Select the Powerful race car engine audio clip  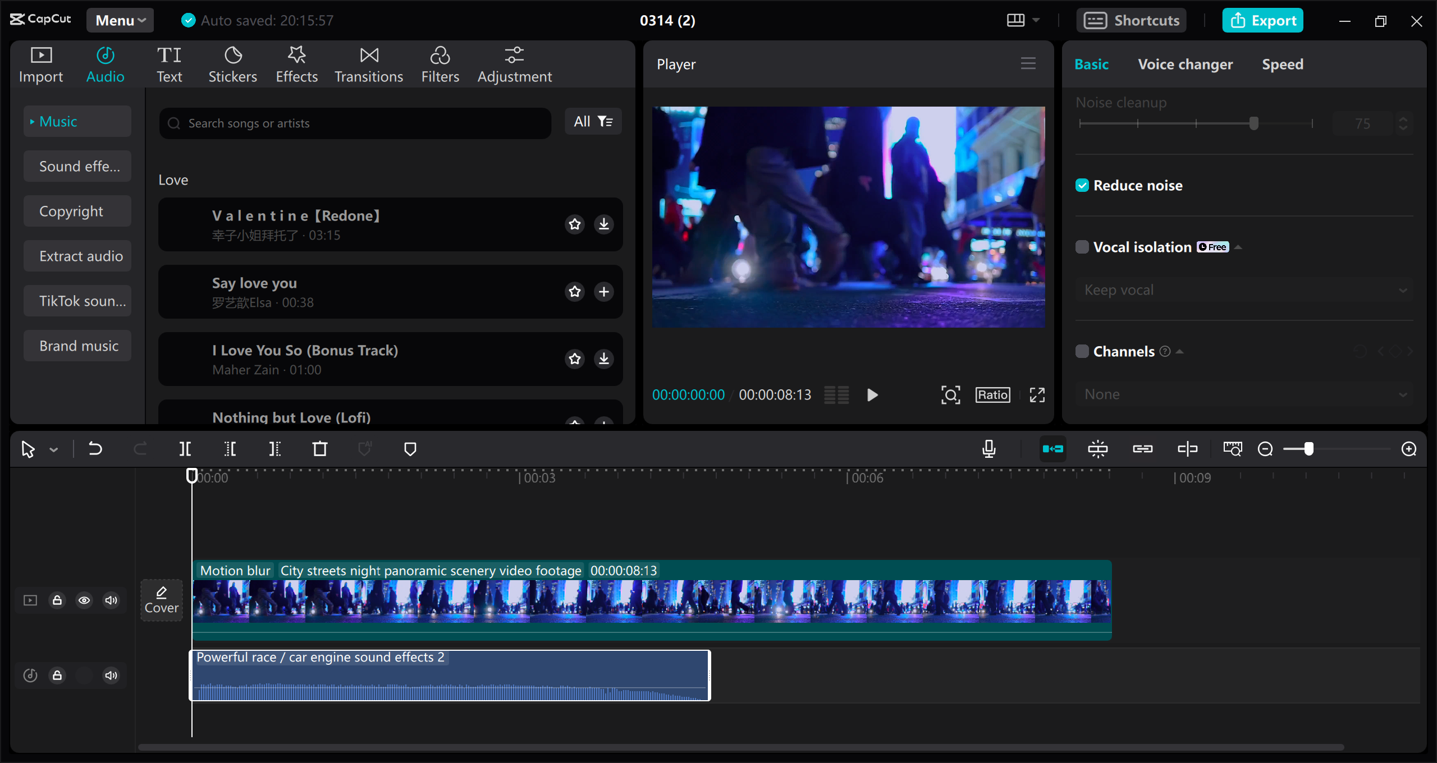pos(450,675)
